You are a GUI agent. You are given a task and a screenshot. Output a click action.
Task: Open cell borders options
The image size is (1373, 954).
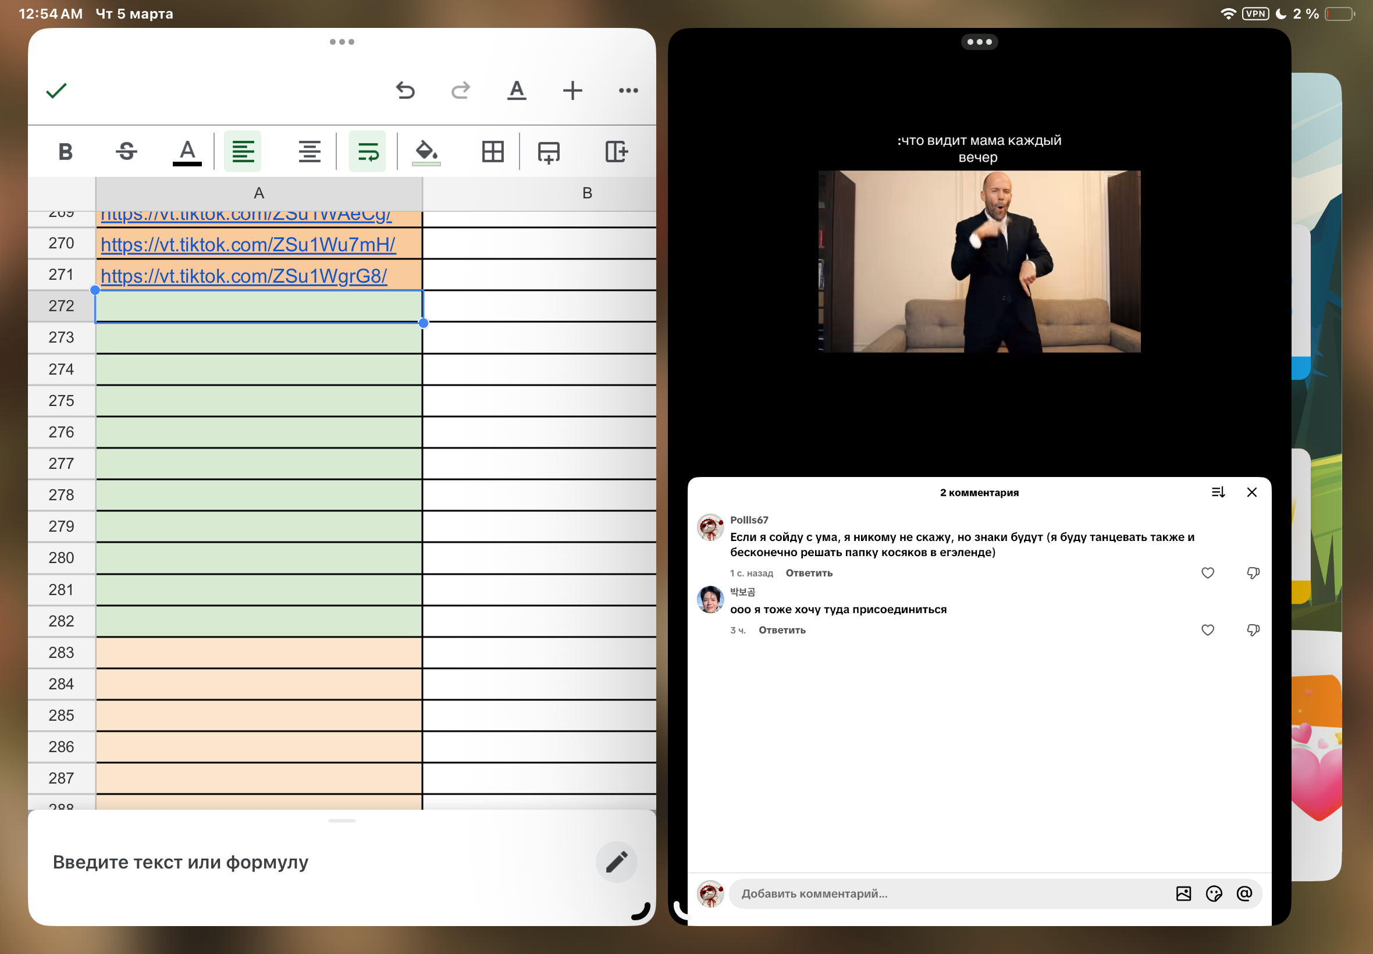tap(493, 151)
